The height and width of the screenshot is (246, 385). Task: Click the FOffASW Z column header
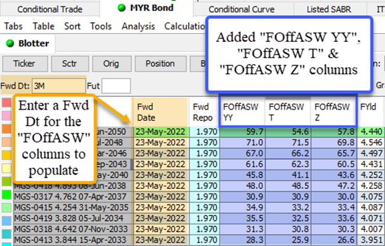click(x=333, y=112)
